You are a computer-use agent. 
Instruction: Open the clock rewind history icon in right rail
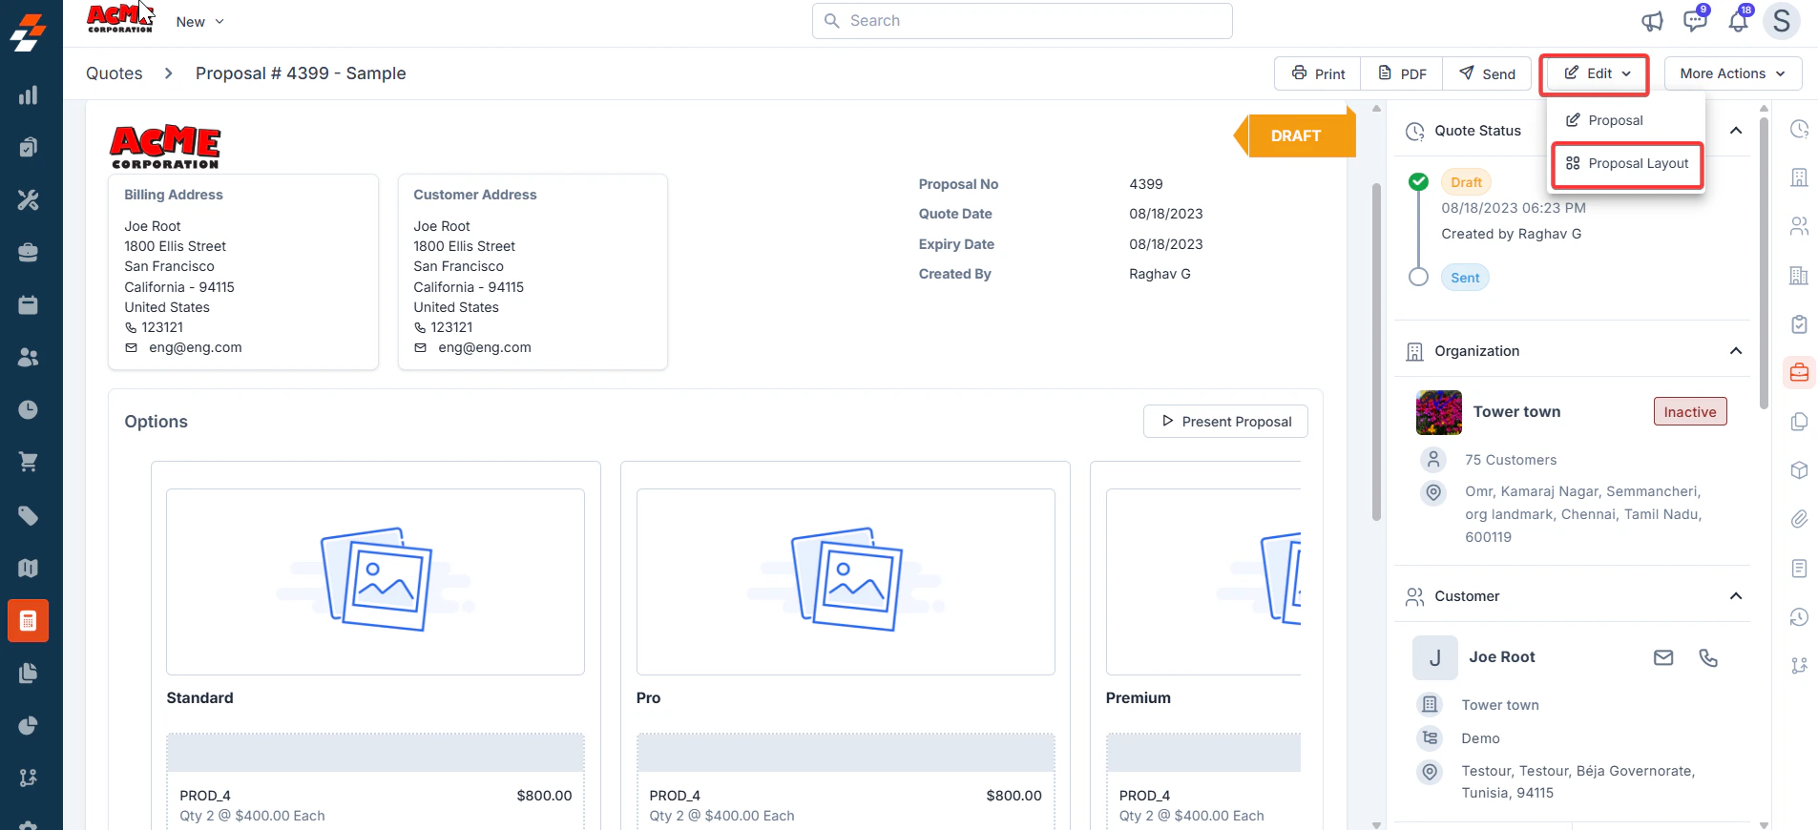(x=1799, y=617)
